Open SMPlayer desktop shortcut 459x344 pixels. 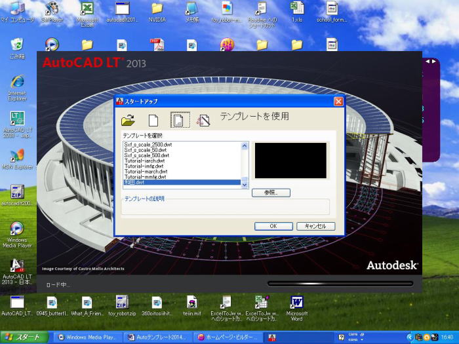52,12
